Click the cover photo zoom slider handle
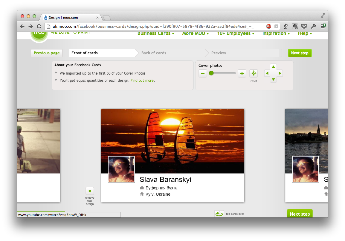The image size is (345, 241). tap(211, 73)
